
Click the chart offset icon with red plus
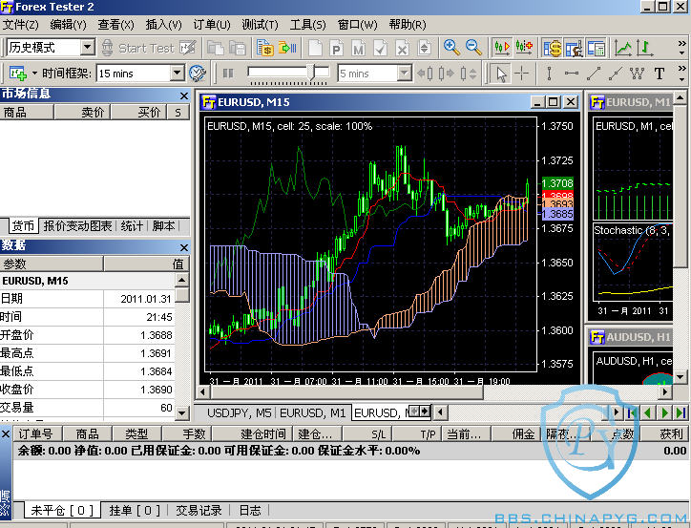pos(524,48)
